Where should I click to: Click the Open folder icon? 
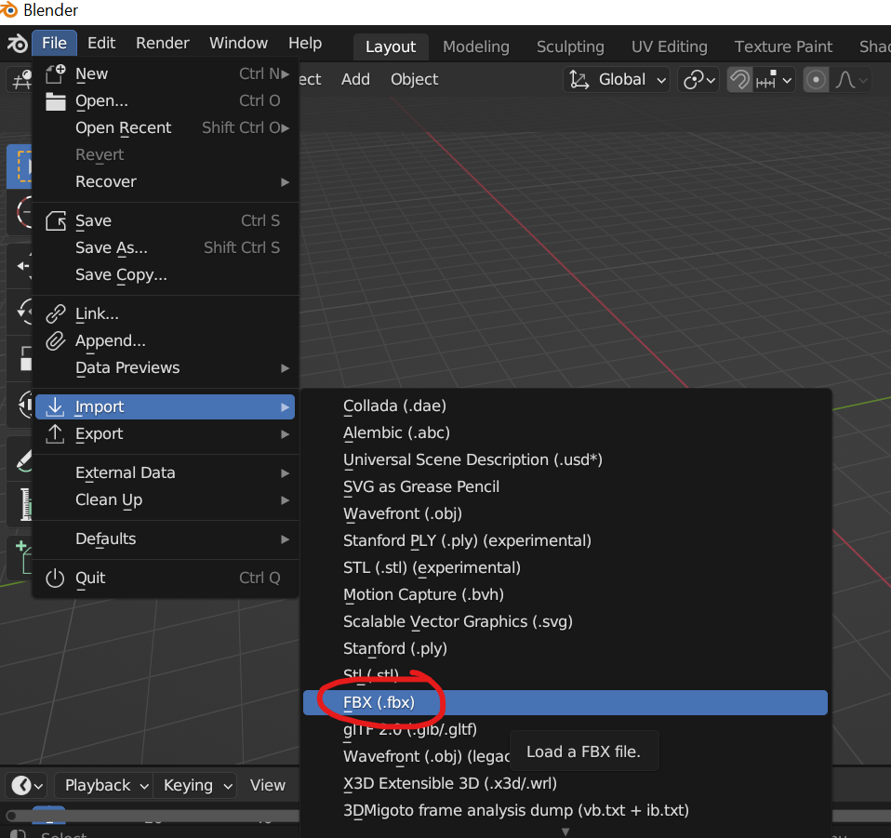(x=55, y=101)
